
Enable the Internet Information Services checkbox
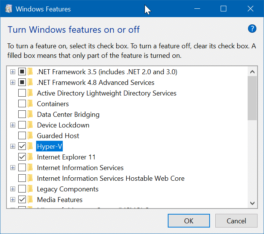coord(22,167)
